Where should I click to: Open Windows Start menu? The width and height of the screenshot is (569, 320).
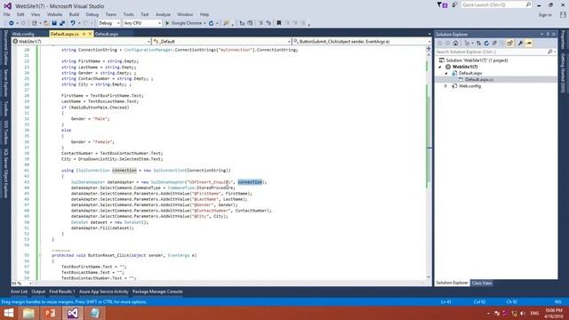(8, 313)
